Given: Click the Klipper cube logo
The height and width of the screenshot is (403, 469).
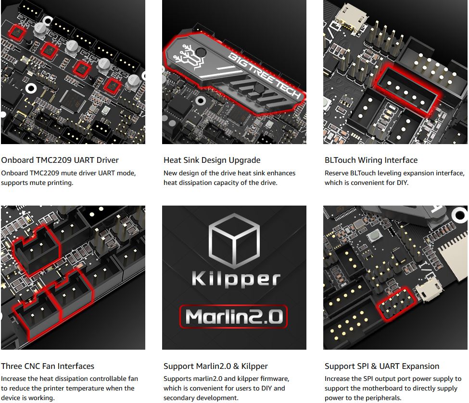Looking at the screenshot, I should (234, 241).
